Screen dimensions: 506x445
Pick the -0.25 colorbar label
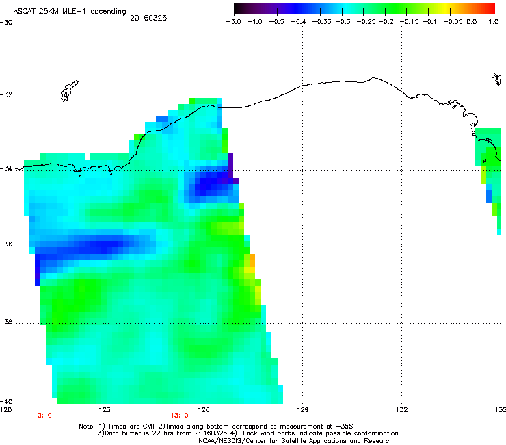tap(366, 22)
